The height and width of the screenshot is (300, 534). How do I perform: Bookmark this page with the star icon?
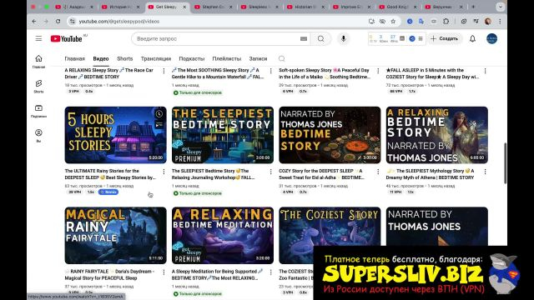pos(393,21)
